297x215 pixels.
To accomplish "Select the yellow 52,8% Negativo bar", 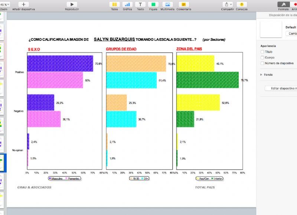I will (x=198, y=102).
